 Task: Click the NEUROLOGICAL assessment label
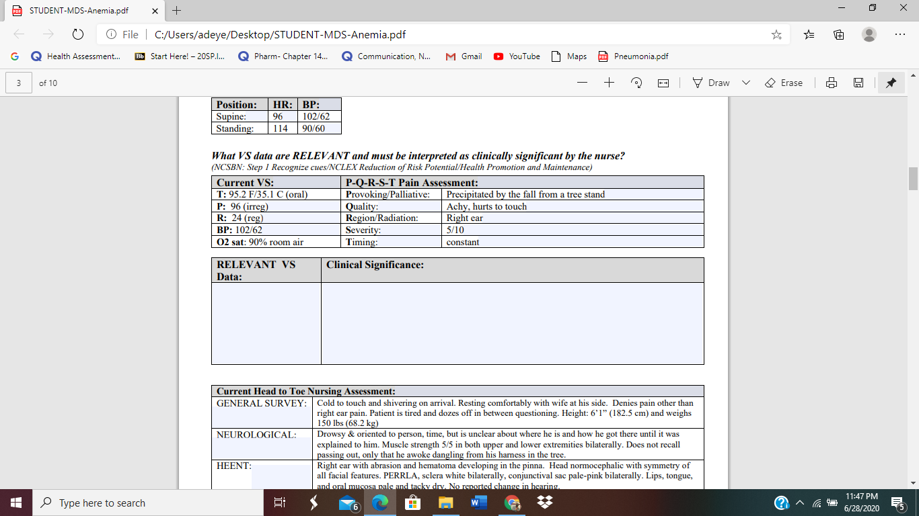click(x=256, y=435)
